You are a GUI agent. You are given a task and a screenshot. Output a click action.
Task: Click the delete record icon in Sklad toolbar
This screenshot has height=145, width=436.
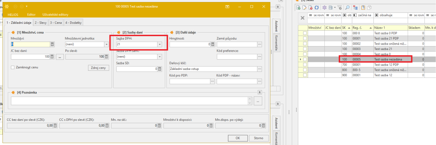[x=310, y=8]
